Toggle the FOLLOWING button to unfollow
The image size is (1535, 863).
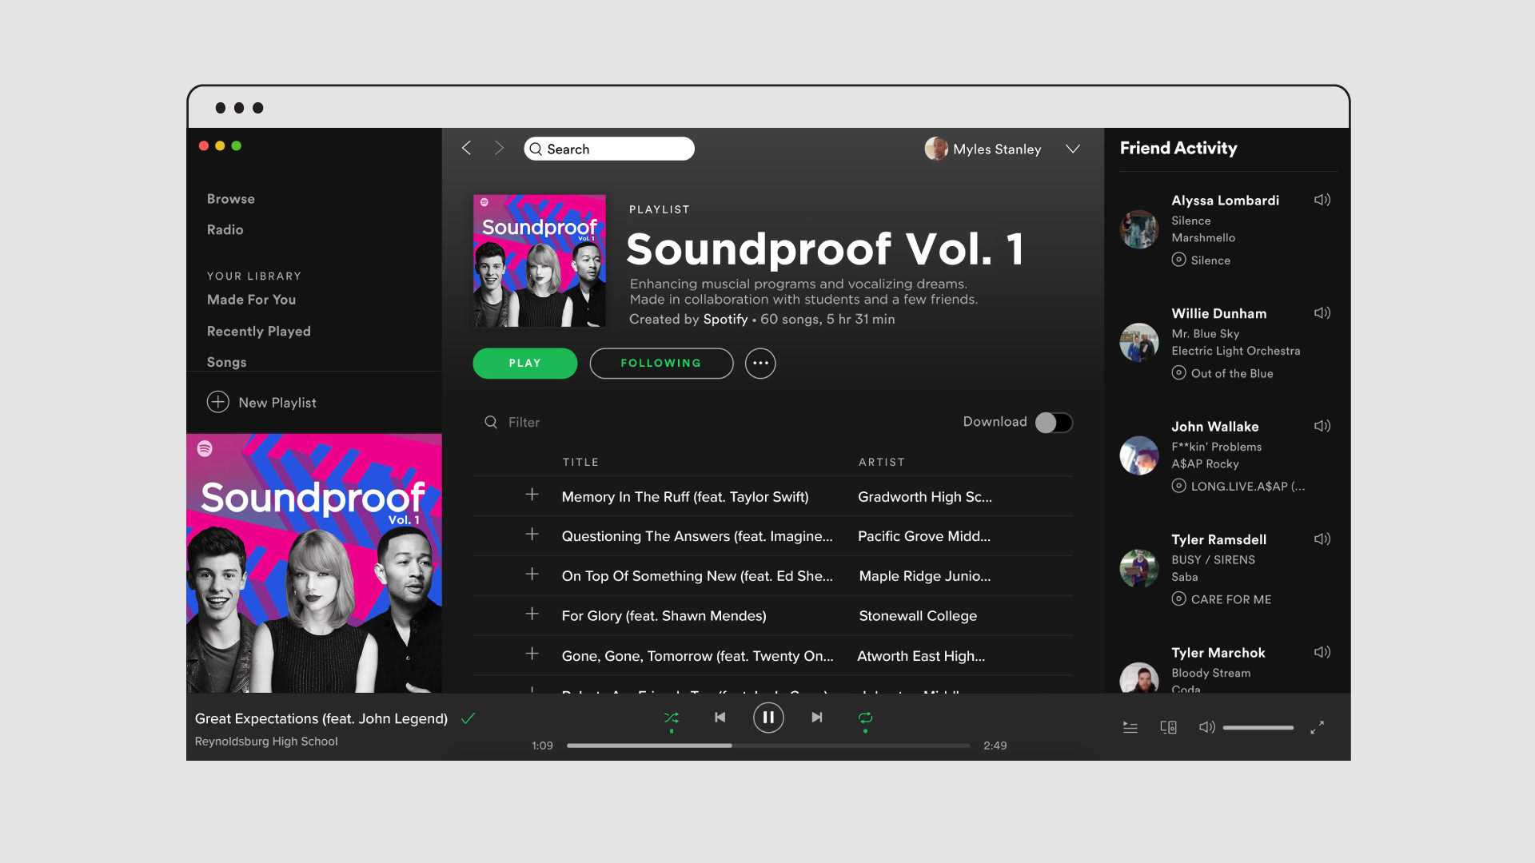click(661, 364)
